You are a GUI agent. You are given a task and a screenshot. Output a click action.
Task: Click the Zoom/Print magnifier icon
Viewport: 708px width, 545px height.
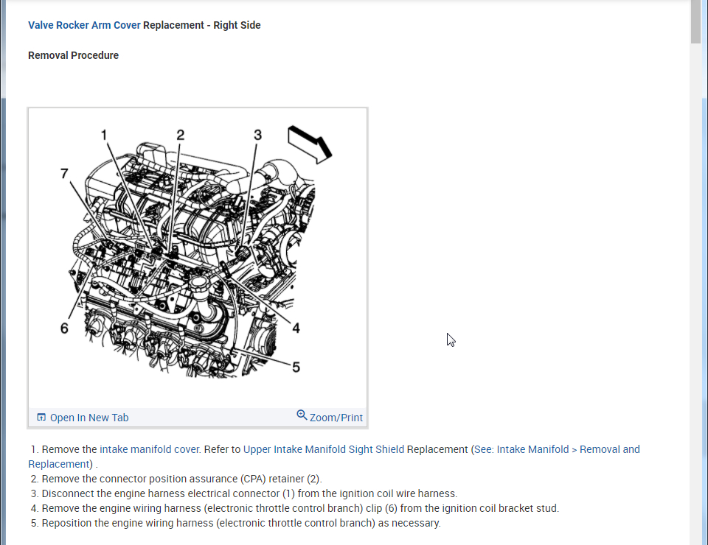click(x=302, y=415)
